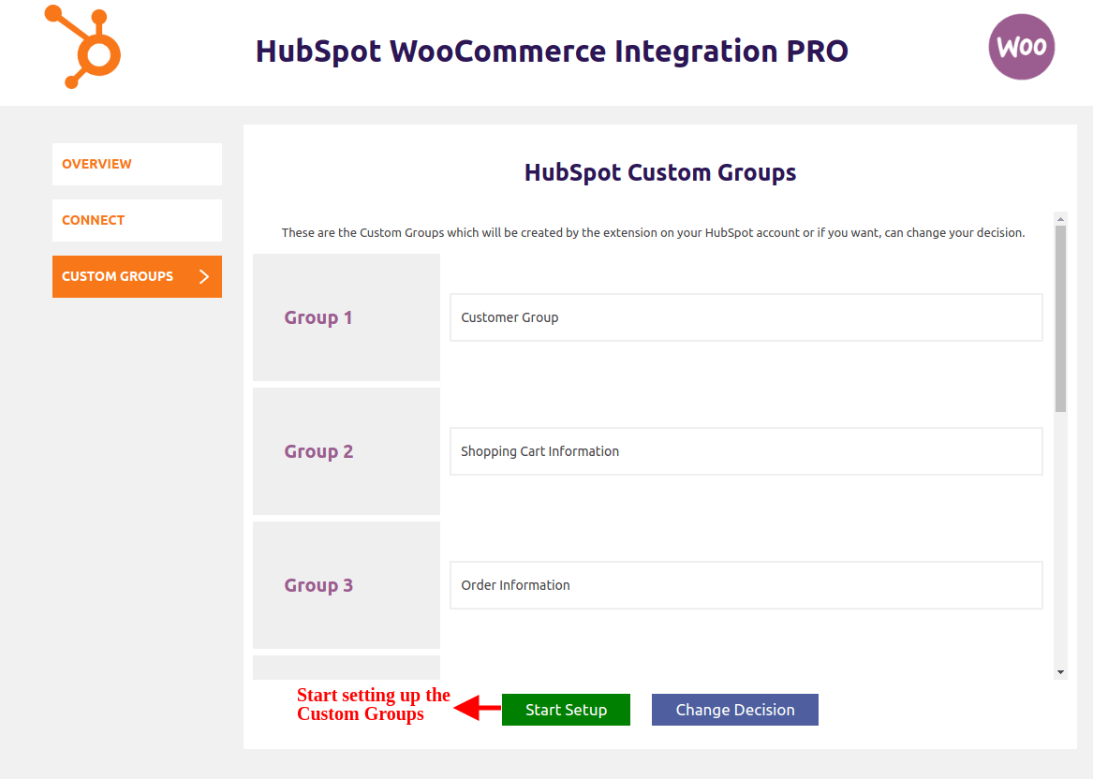The image size is (1093, 779).
Task: Click the Group 1 label block
Action: pyautogui.click(x=347, y=317)
